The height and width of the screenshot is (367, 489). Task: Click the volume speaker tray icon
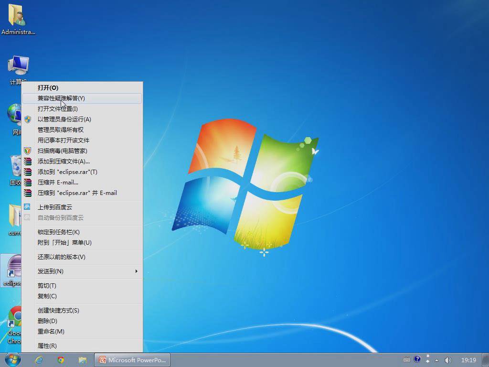point(448,360)
